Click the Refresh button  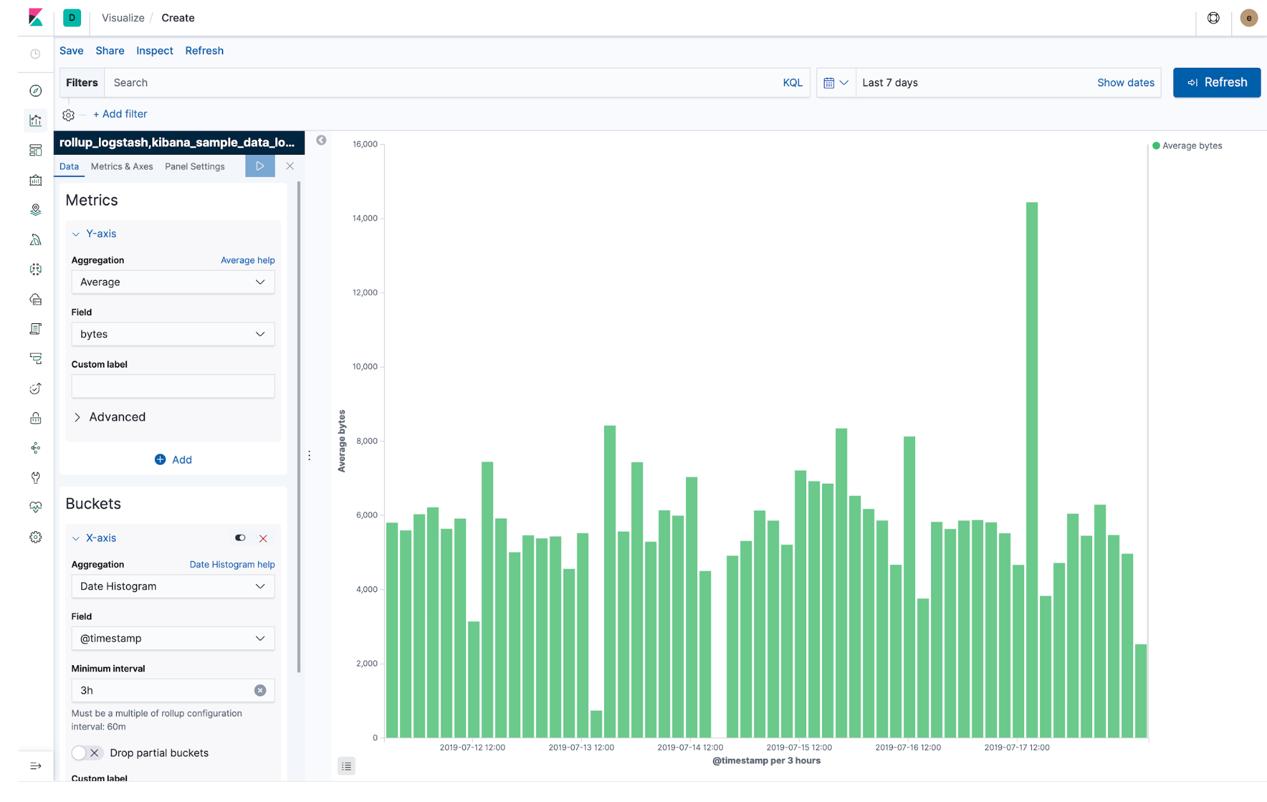point(1216,82)
